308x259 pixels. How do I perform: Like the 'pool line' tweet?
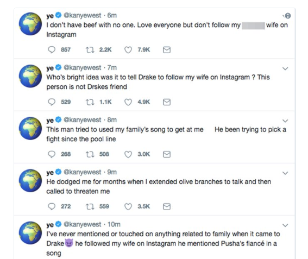(128, 154)
